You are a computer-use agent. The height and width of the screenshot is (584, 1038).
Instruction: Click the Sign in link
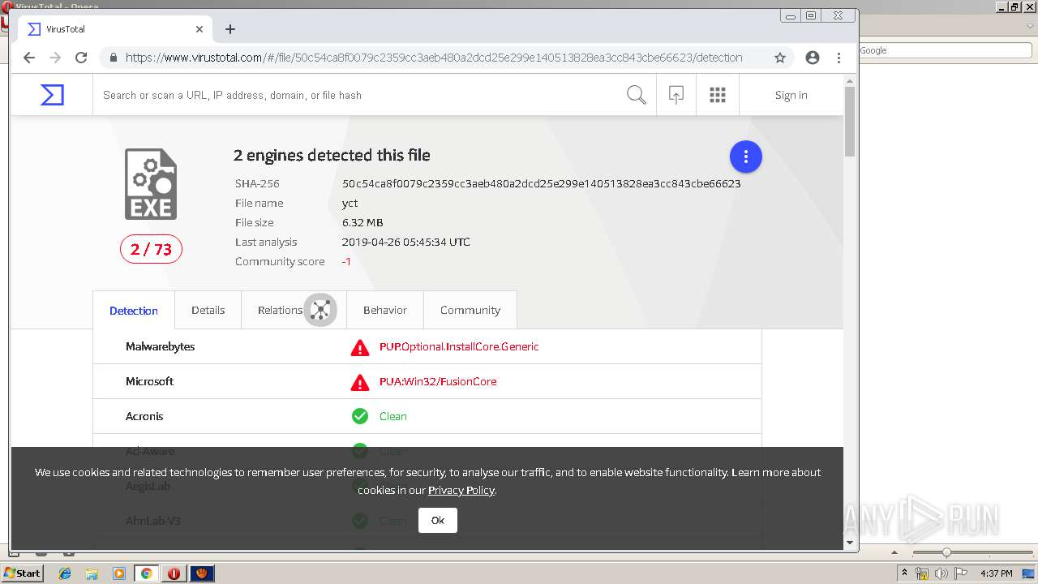pos(791,95)
